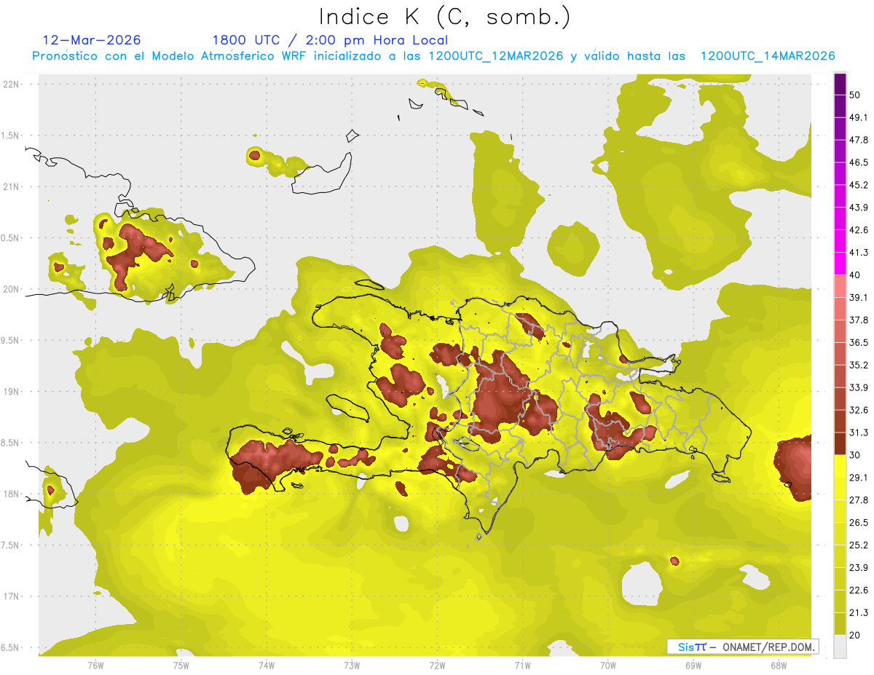The image size is (874, 675).
Task: Click longitude label "72W"
Action: click(437, 666)
